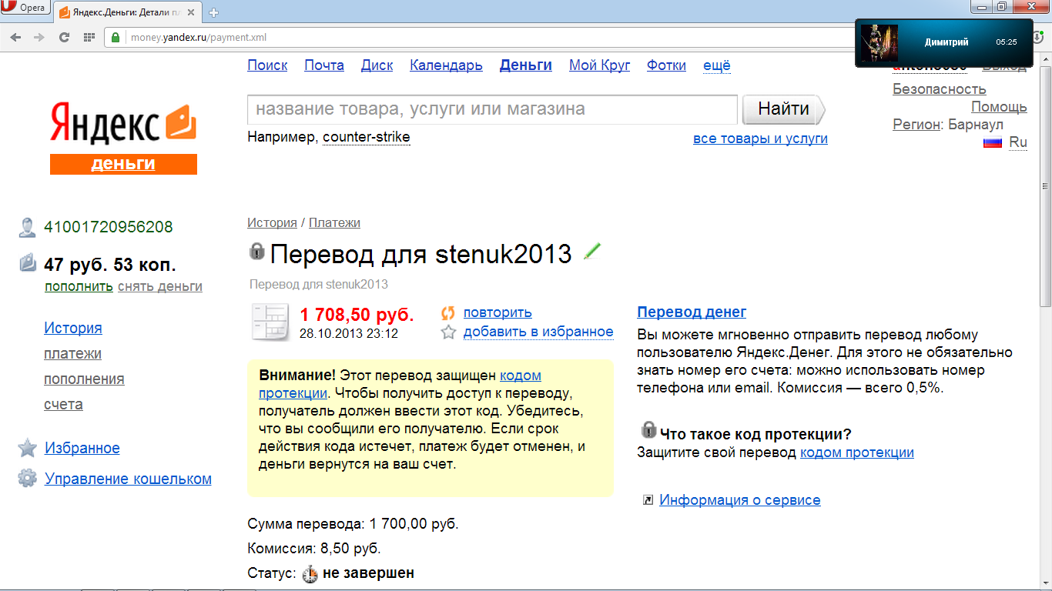Open счета in the left sidebar
1052x591 pixels.
[64, 404]
